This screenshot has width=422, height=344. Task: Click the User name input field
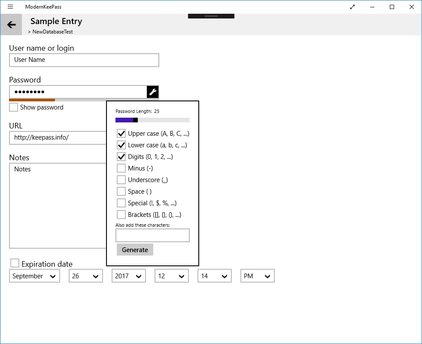click(84, 60)
